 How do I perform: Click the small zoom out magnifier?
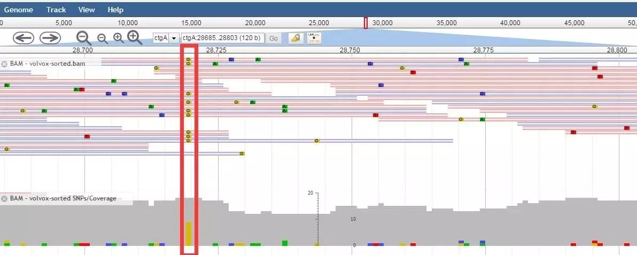(x=102, y=38)
